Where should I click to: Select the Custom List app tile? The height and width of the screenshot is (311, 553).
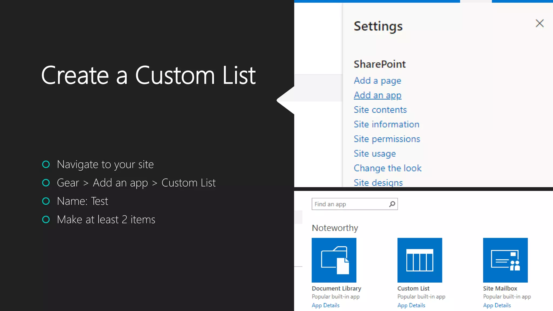(x=420, y=260)
